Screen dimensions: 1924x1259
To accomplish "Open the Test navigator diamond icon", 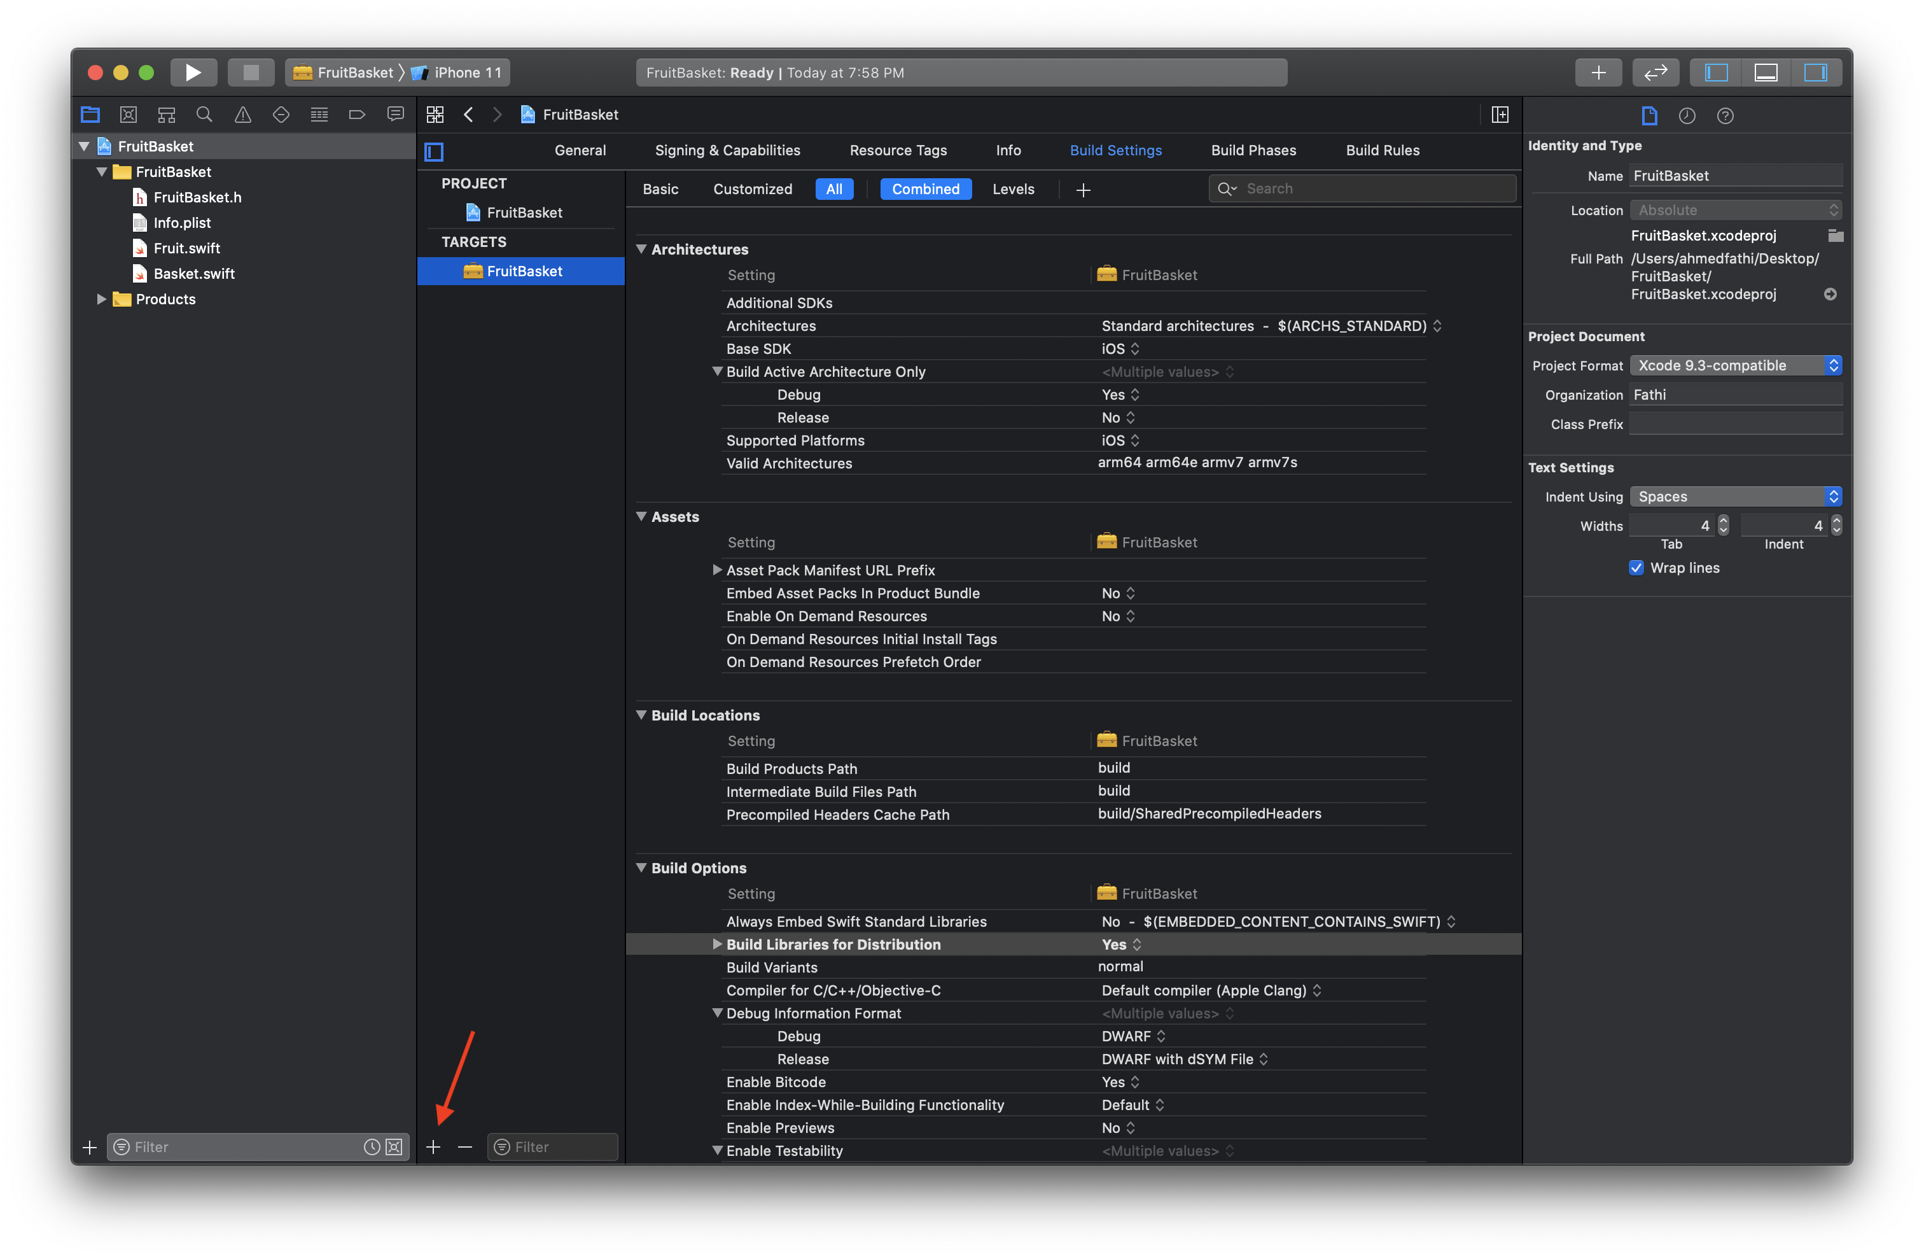I will click(x=281, y=115).
